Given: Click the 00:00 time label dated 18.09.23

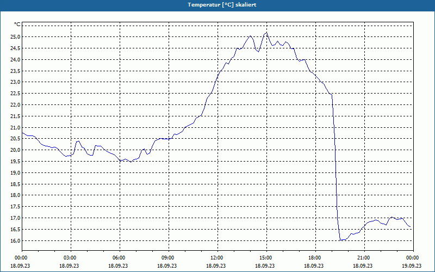Looking at the screenshot, I should pyautogui.click(x=22, y=257).
